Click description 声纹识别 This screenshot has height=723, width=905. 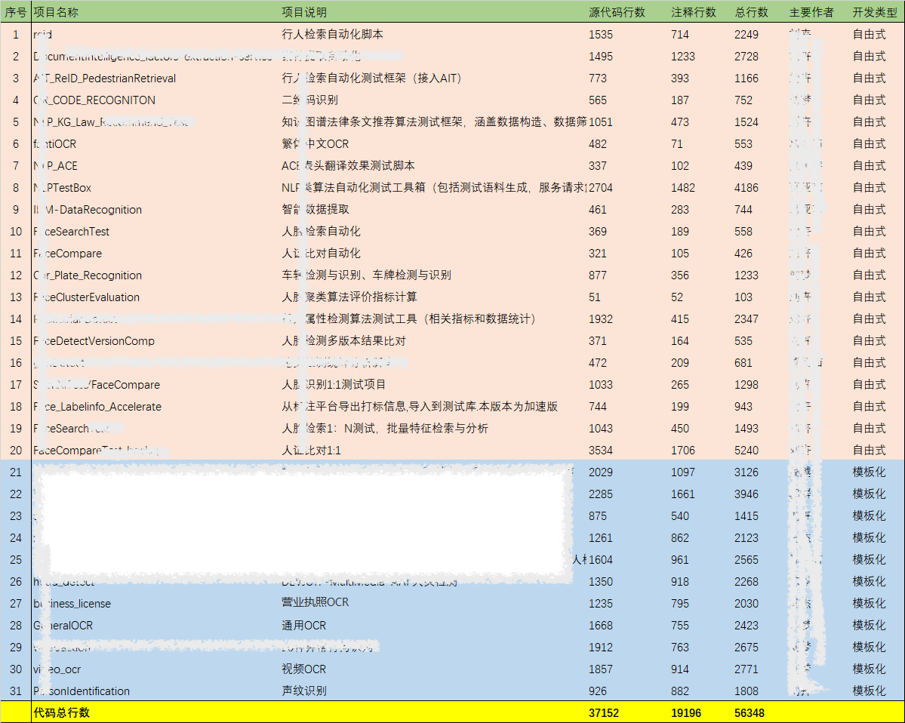pyautogui.click(x=304, y=692)
